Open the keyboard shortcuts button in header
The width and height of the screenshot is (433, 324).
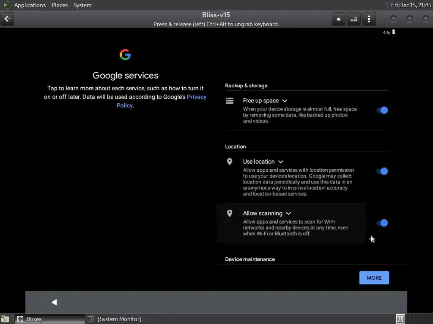tap(354, 19)
